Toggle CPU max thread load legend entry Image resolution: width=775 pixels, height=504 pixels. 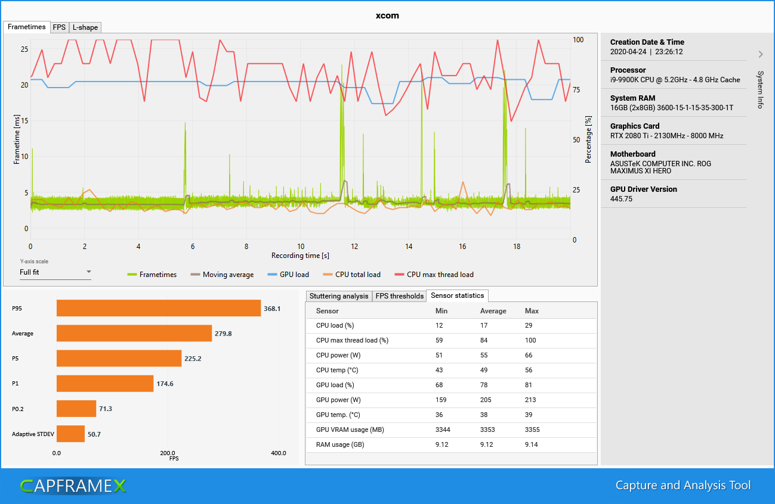pos(434,275)
